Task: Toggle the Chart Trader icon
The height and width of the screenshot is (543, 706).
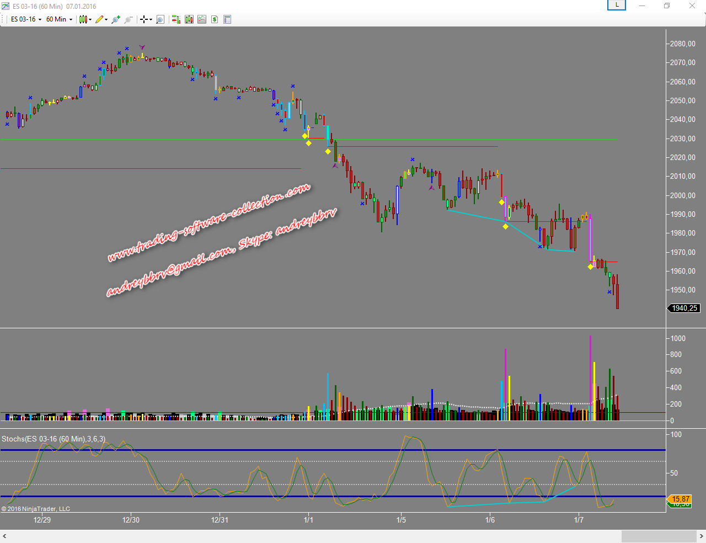Action: coord(176,19)
